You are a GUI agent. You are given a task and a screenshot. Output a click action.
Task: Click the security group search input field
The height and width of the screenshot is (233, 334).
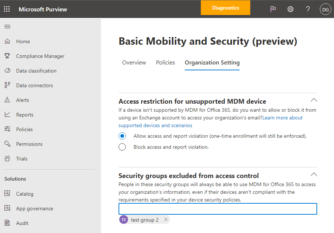[x=218, y=209]
